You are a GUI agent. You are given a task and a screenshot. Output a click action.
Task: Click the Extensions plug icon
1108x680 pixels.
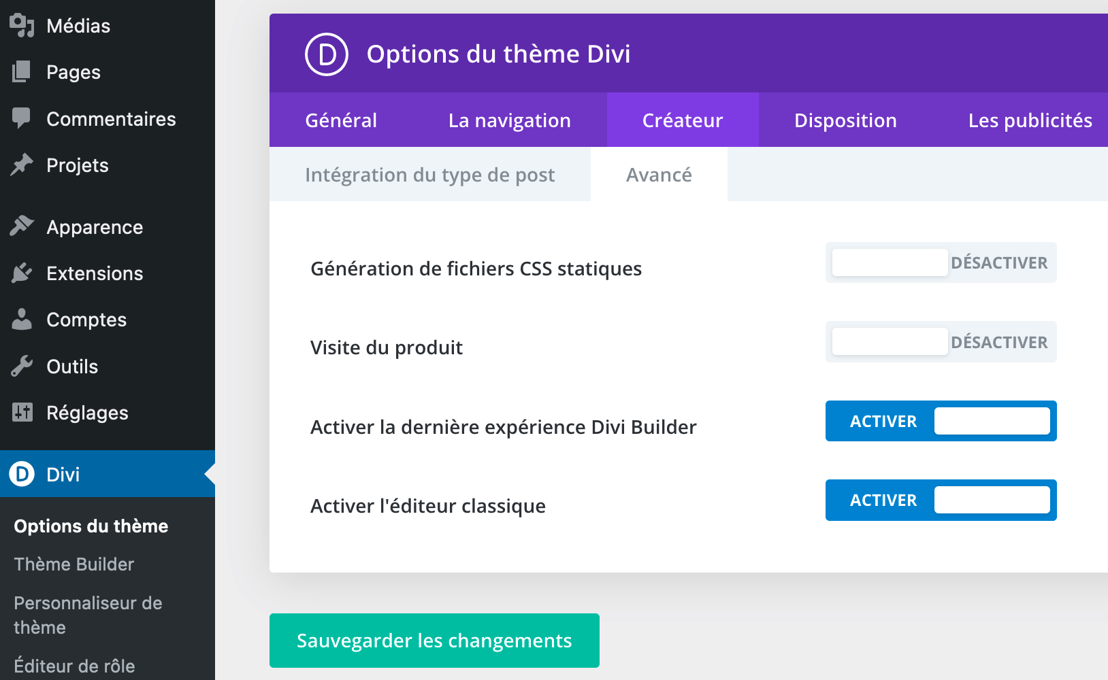pyautogui.click(x=22, y=273)
